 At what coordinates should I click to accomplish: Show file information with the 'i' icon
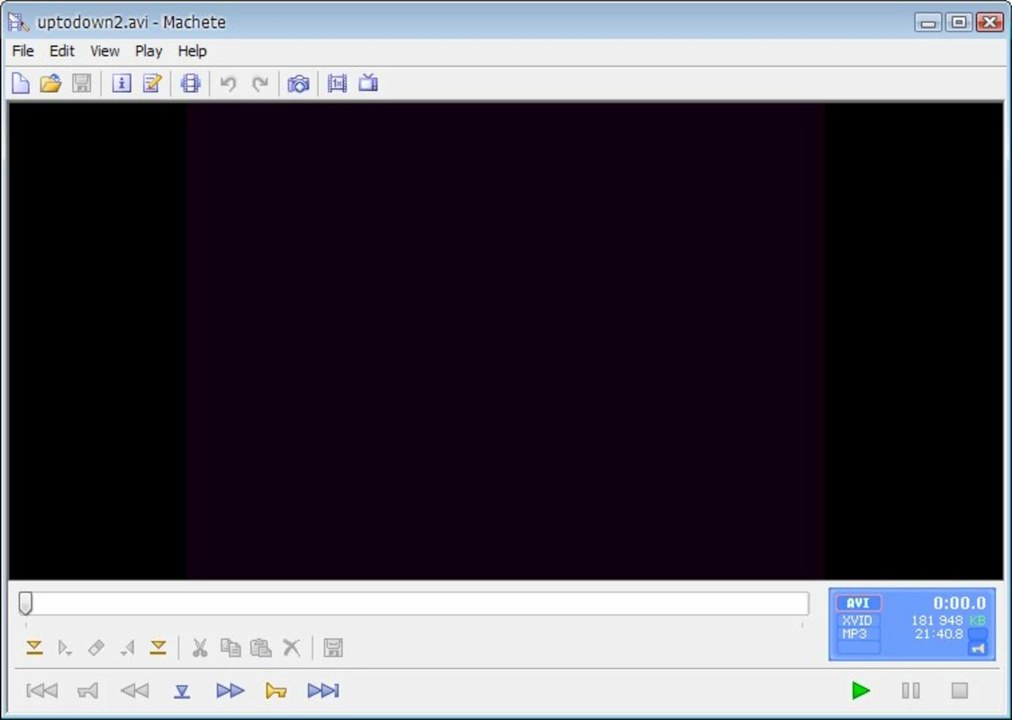point(122,83)
